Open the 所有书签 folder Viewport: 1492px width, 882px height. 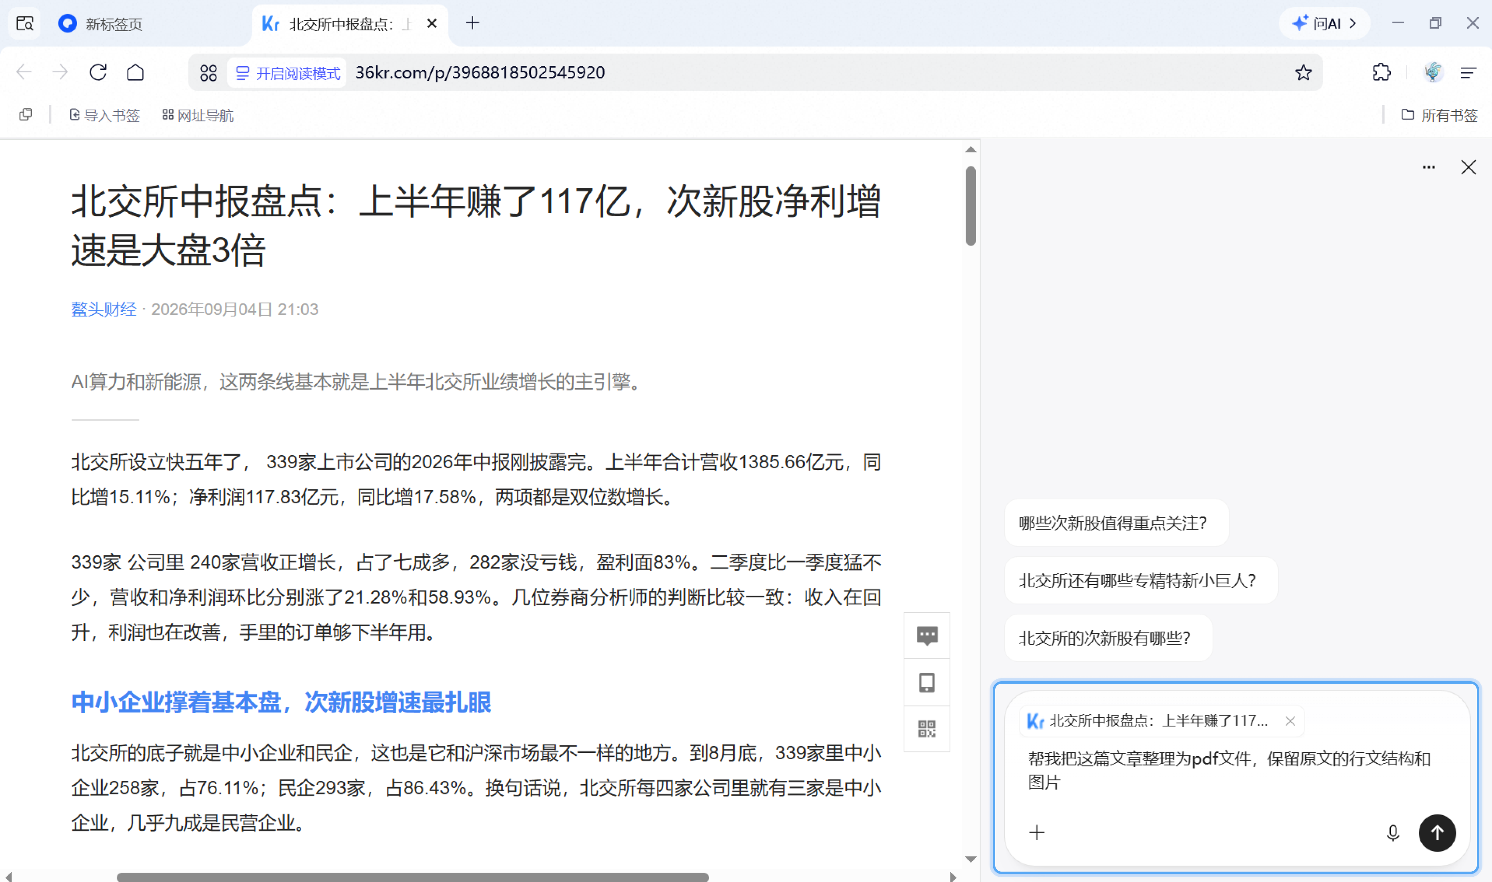click(1439, 115)
